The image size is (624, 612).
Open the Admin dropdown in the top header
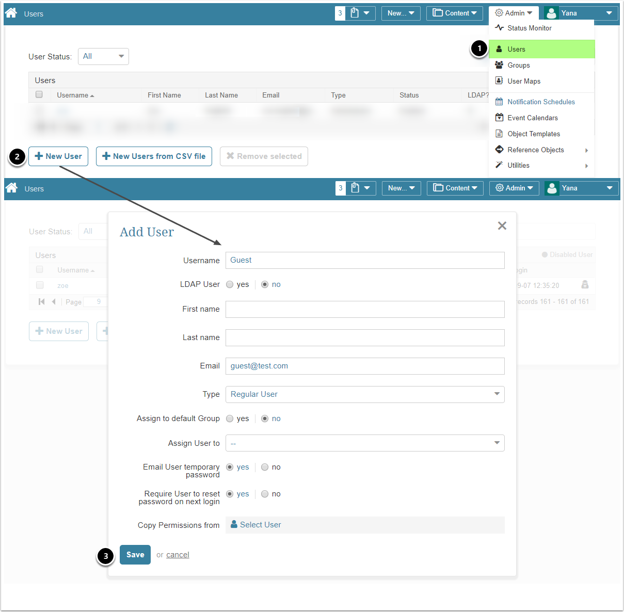click(x=514, y=13)
